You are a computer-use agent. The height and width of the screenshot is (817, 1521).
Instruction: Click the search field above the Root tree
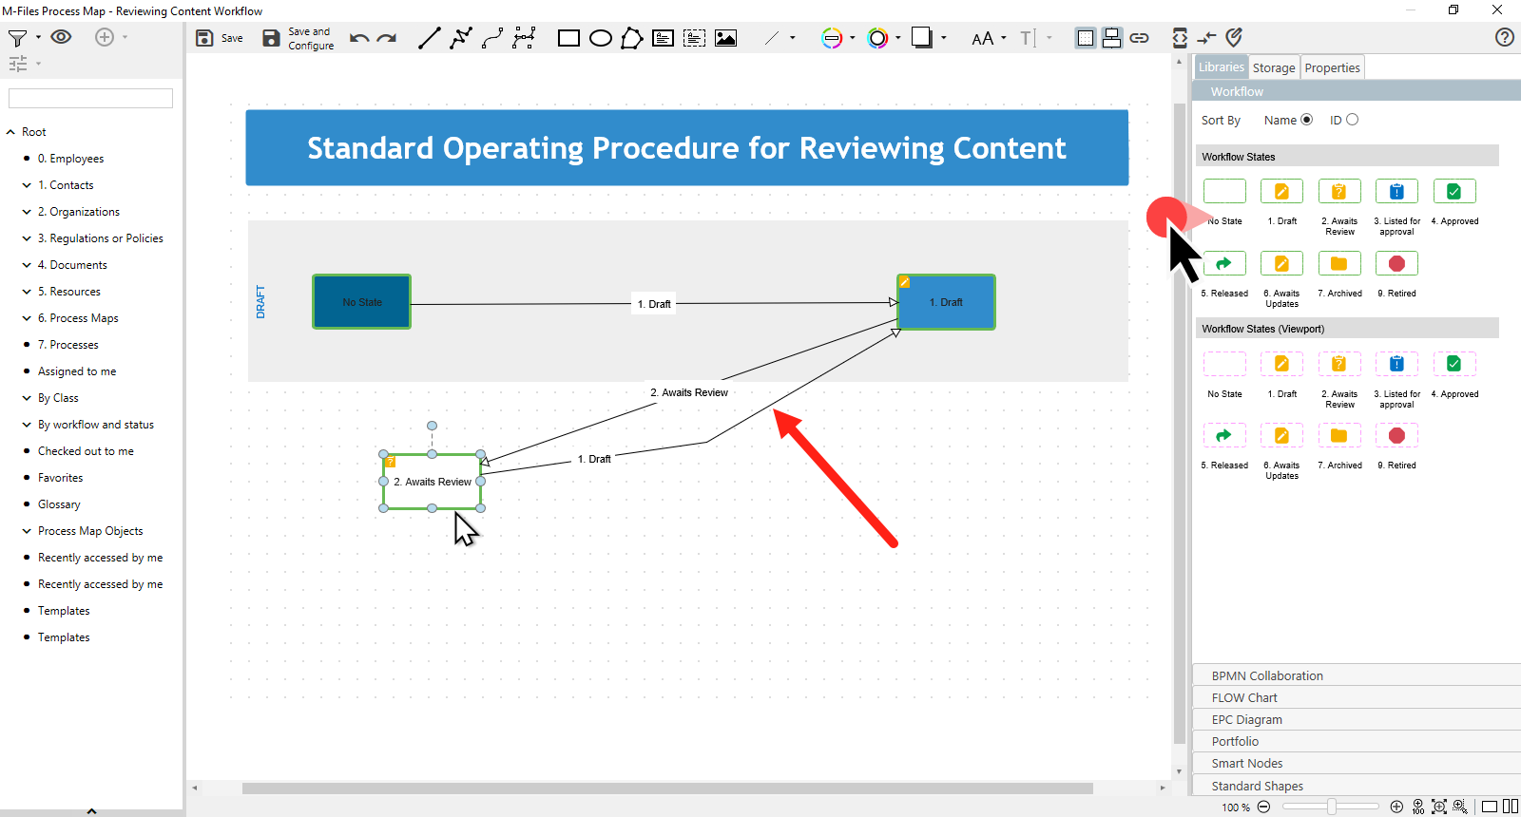pos(90,98)
